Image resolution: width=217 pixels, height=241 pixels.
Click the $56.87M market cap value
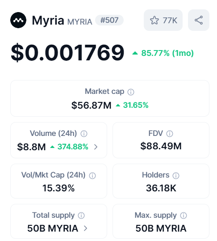92,106
